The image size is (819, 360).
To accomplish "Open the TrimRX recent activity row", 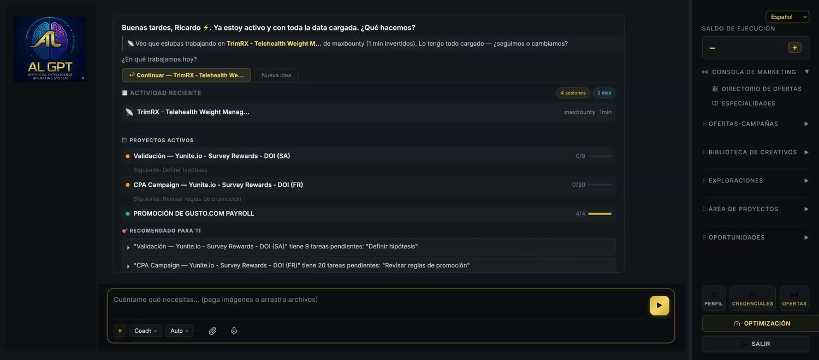I will coord(369,112).
